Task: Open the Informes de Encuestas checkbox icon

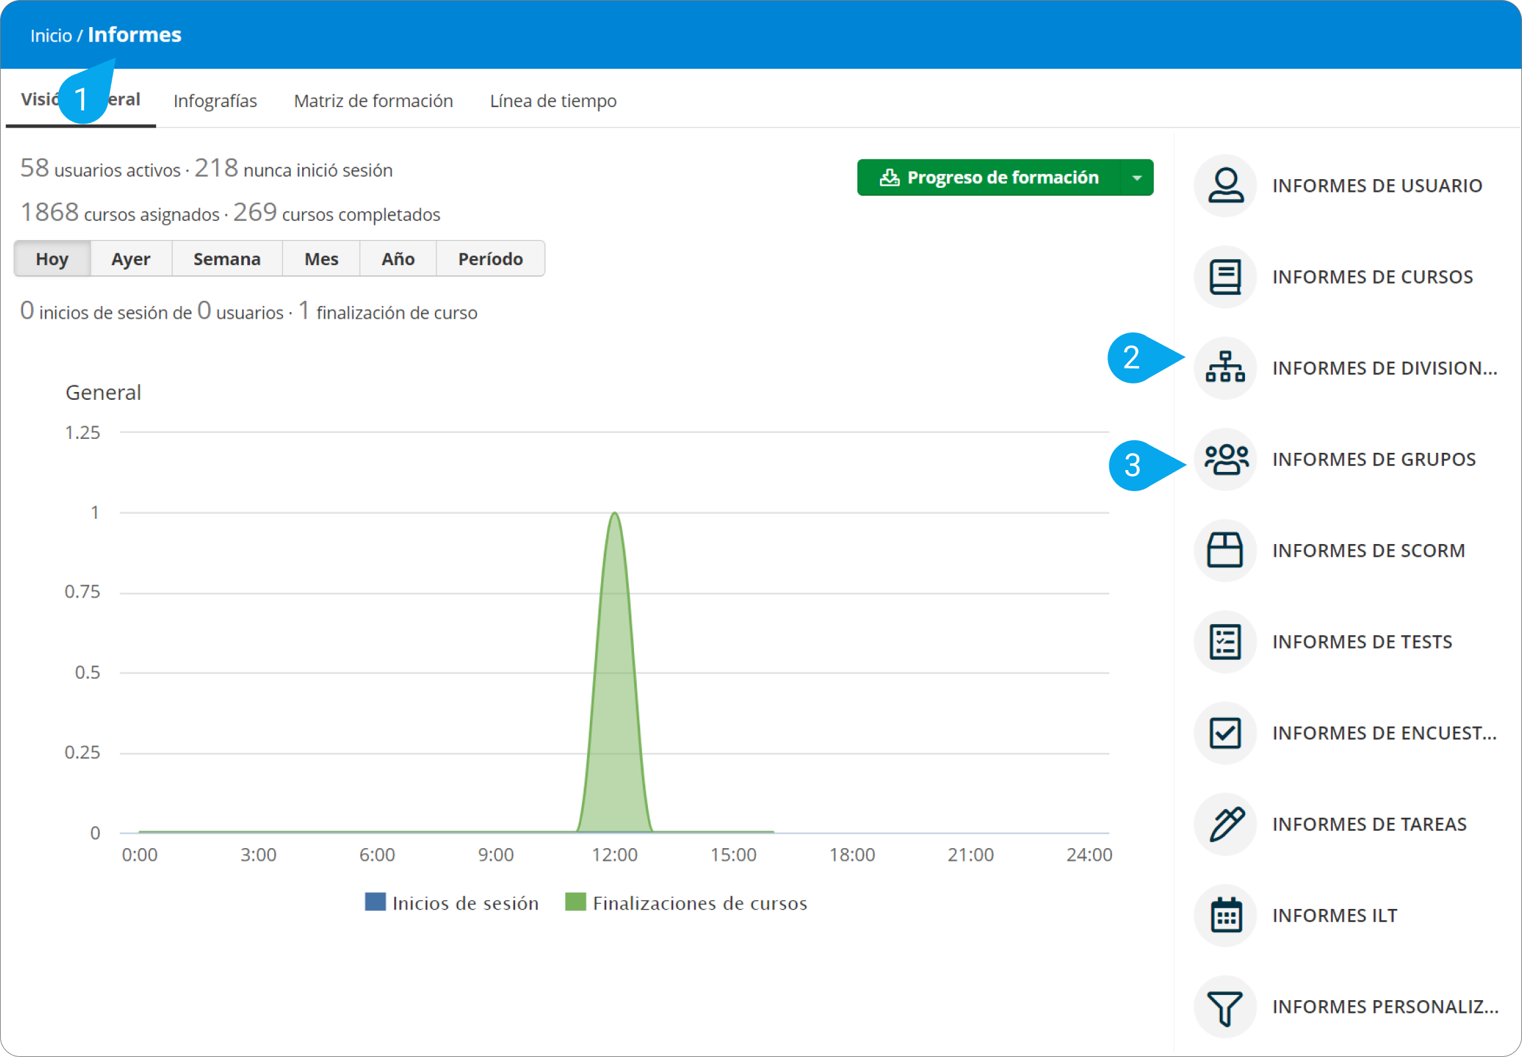Action: tap(1225, 733)
